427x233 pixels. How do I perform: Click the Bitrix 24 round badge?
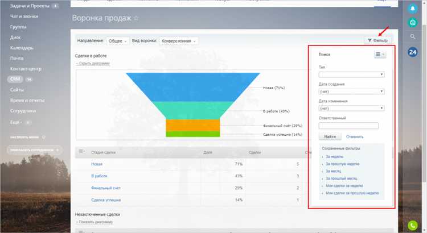click(413, 52)
